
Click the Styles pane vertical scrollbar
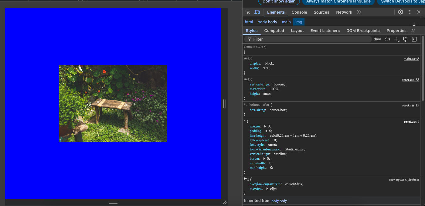click(423, 68)
